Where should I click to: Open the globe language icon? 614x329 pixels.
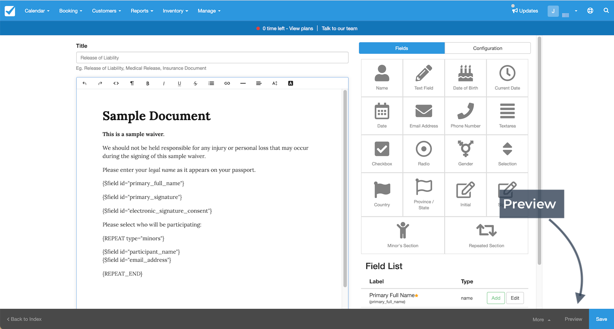click(590, 11)
